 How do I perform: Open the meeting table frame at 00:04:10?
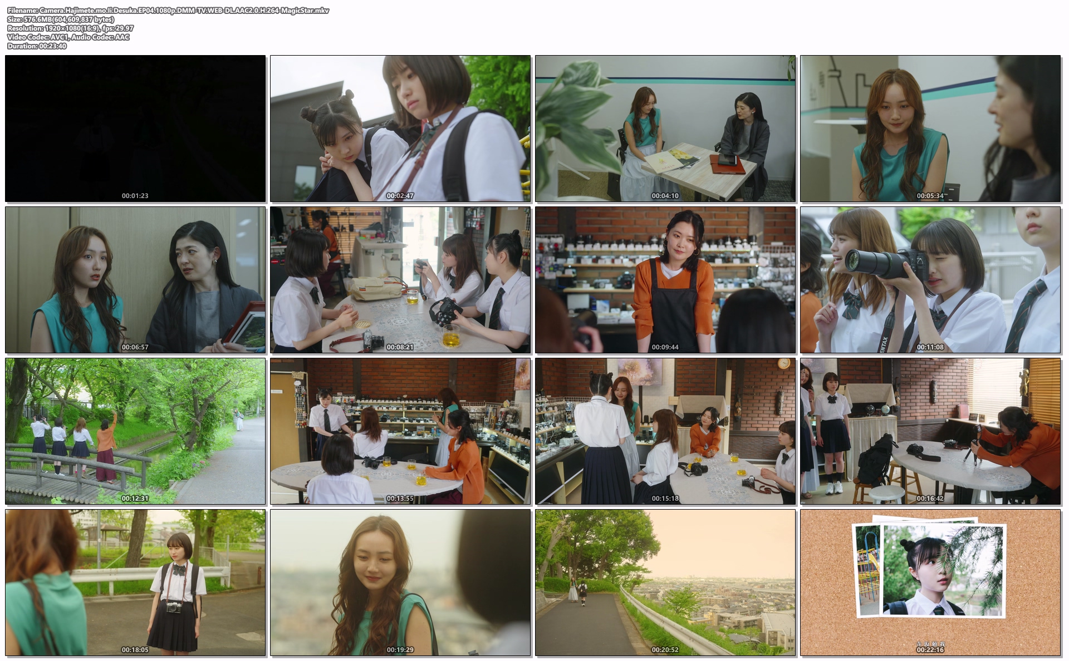pyautogui.click(x=665, y=129)
